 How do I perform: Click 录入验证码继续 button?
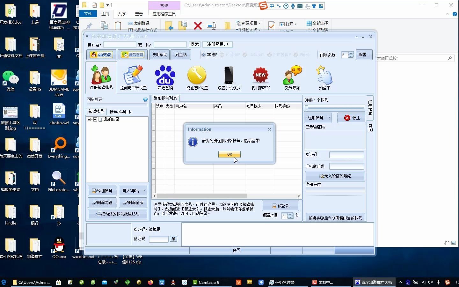335,176
